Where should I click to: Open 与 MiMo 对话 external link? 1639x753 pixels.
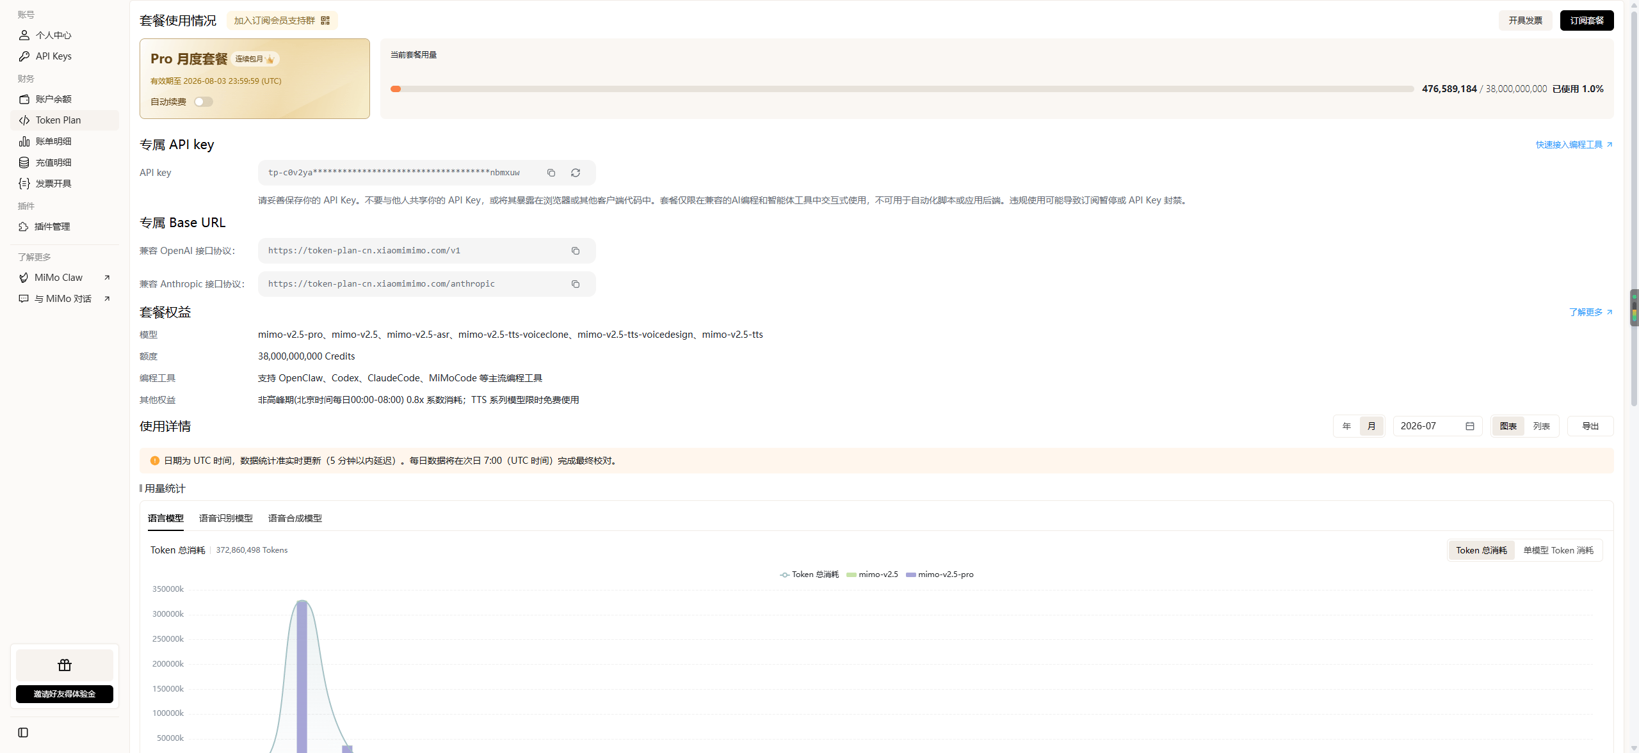tap(64, 299)
